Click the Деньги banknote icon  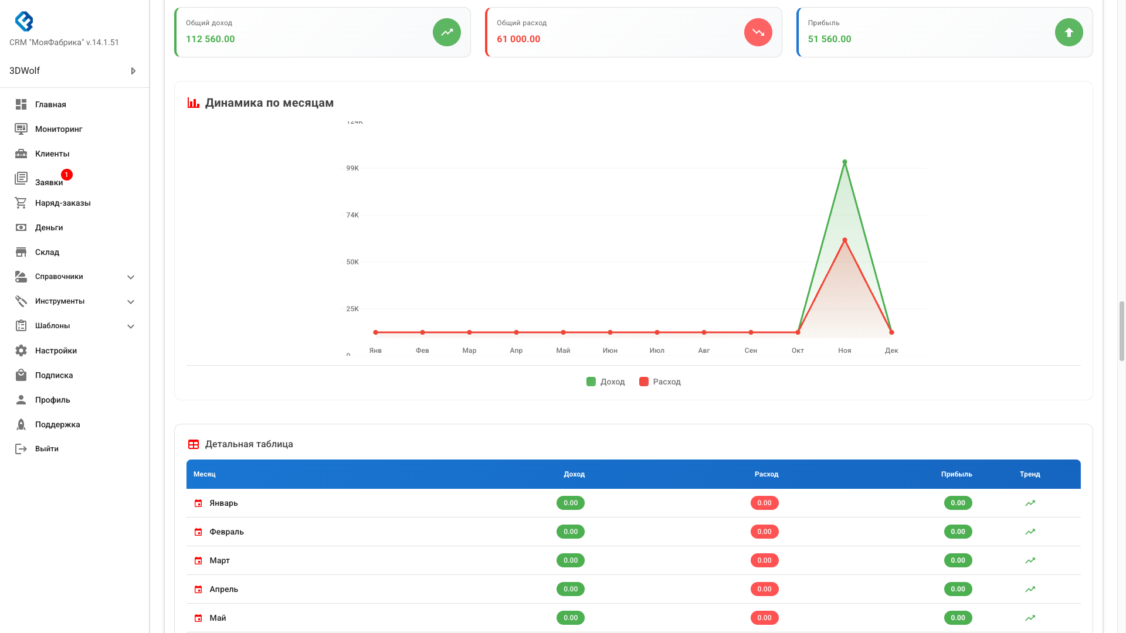pos(21,227)
